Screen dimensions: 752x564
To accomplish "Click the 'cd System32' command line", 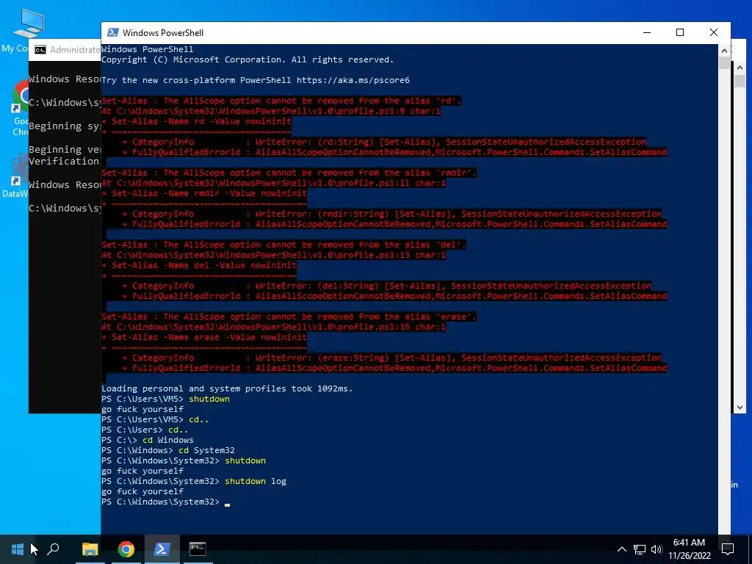I will 168,450.
